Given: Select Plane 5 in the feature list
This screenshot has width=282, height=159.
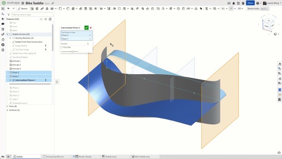Looking at the screenshot, I should pyautogui.click(x=29, y=72).
